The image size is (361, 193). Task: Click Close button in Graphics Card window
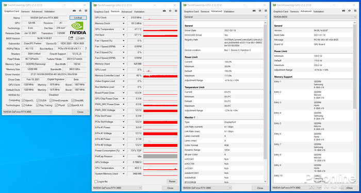(x=80, y=112)
